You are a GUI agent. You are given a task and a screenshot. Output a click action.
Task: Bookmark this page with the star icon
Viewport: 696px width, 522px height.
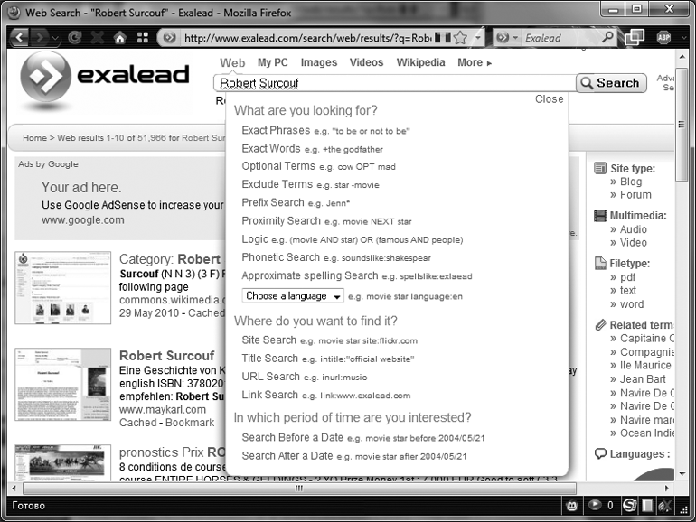[x=461, y=38]
